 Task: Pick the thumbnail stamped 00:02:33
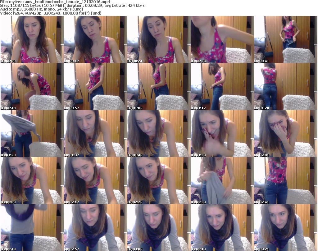[222, 180]
